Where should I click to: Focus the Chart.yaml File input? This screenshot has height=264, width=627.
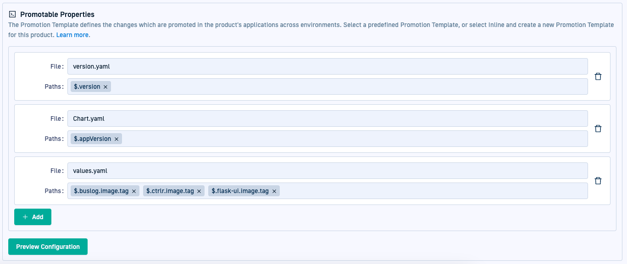tap(327, 119)
